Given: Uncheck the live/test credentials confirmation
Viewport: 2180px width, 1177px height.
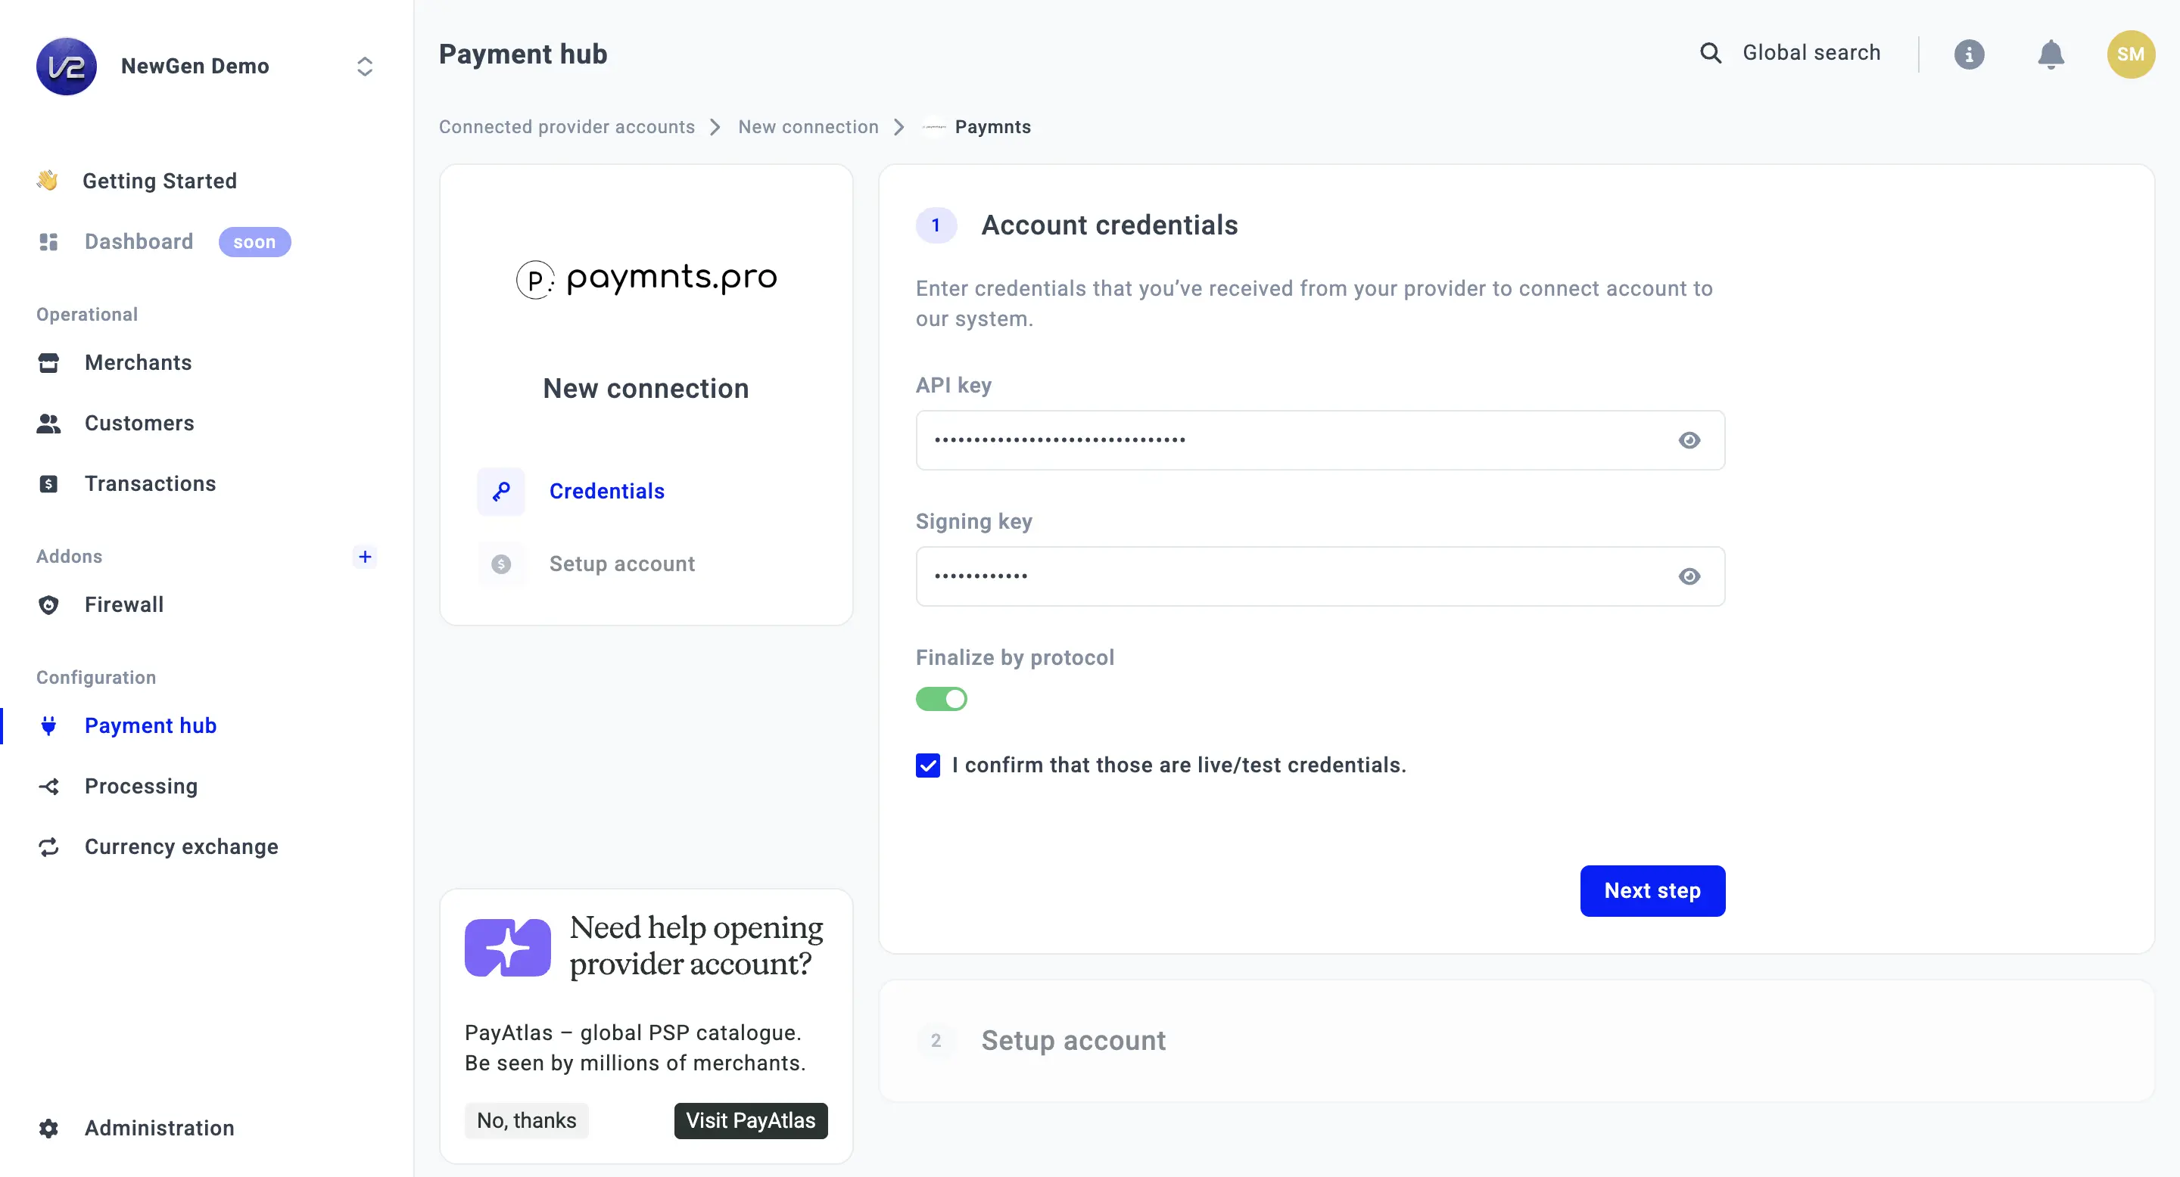Looking at the screenshot, I should [x=927, y=766].
